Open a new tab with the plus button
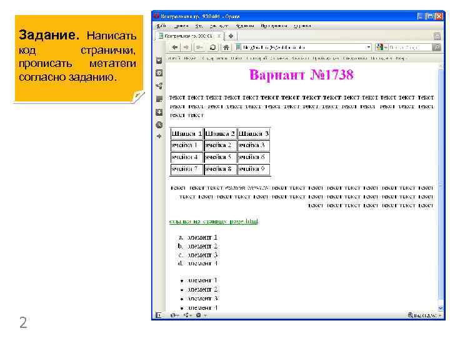The width and height of the screenshot is (450, 338). coord(231,36)
